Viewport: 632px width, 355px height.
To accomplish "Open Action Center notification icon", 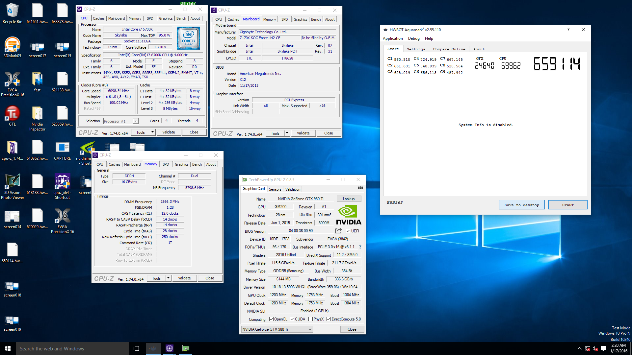I will click(x=603, y=348).
